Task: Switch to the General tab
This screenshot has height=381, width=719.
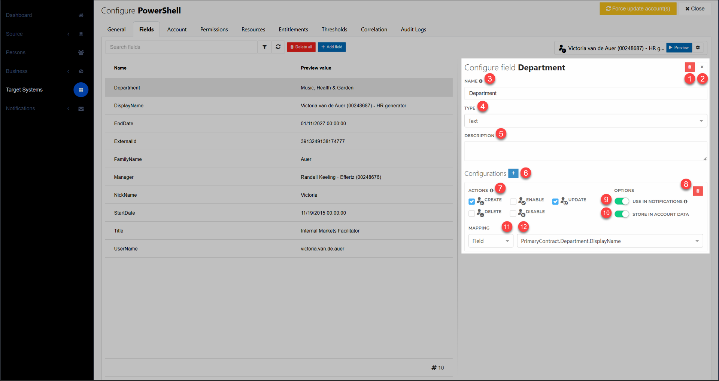Action: point(116,30)
